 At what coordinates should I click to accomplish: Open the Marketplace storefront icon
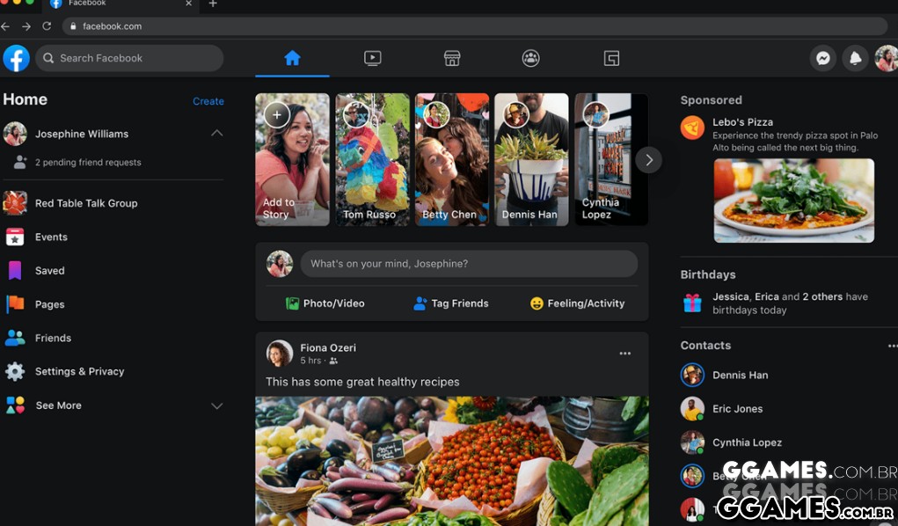click(x=452, y=58)
